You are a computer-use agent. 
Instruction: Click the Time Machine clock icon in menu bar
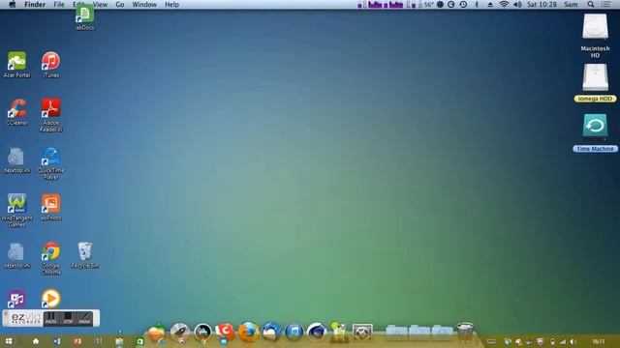(463, 4)
